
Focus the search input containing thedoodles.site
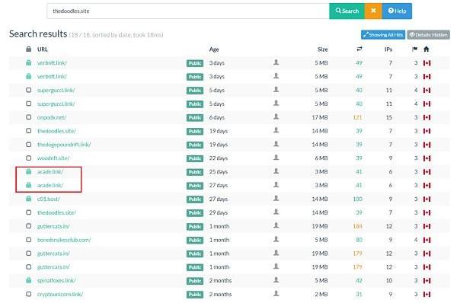[188, 11]
